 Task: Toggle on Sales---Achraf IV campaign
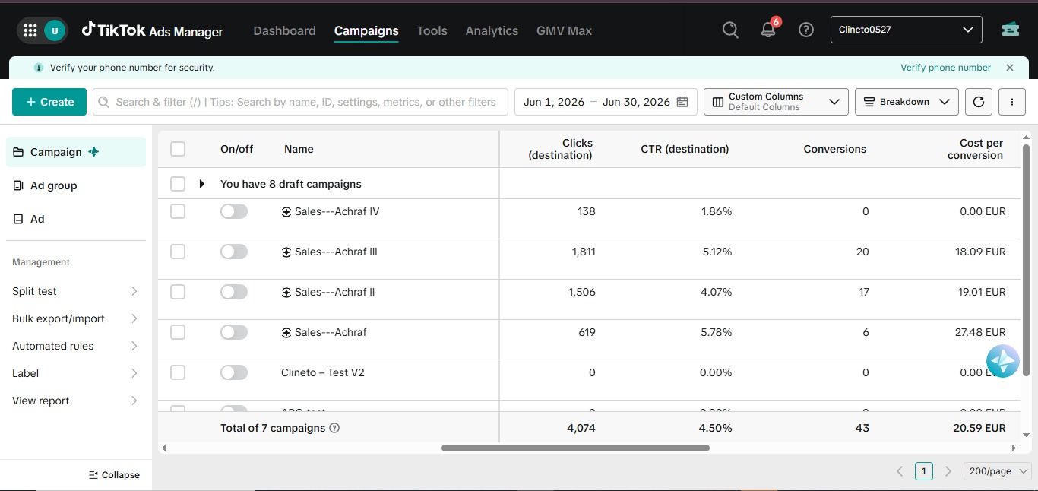coord(234,211)
